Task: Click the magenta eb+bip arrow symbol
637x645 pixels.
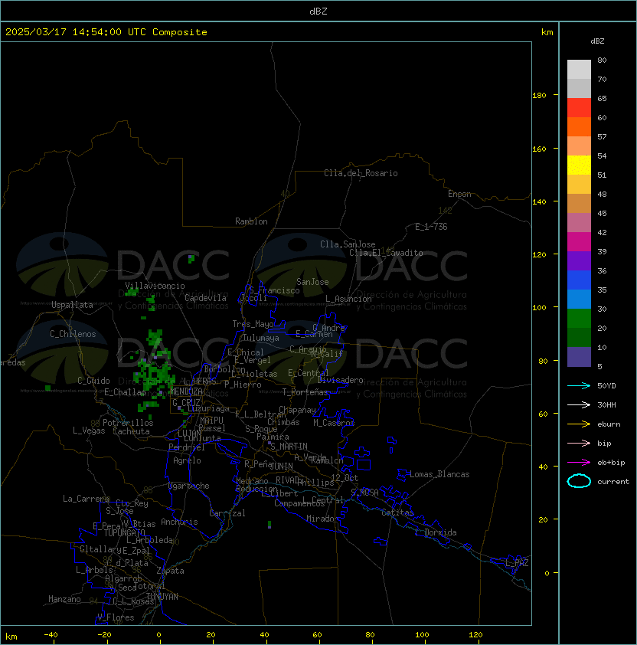Action: pos(579,463)
